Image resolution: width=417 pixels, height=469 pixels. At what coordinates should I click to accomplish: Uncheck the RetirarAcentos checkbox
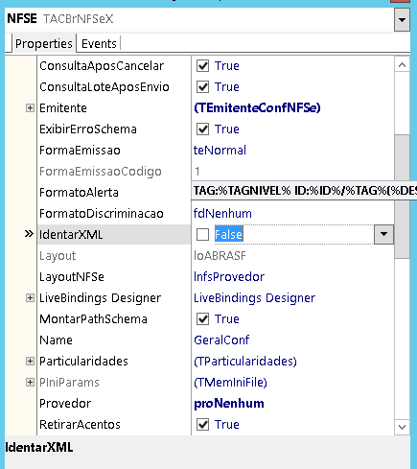tap(202, 425)
